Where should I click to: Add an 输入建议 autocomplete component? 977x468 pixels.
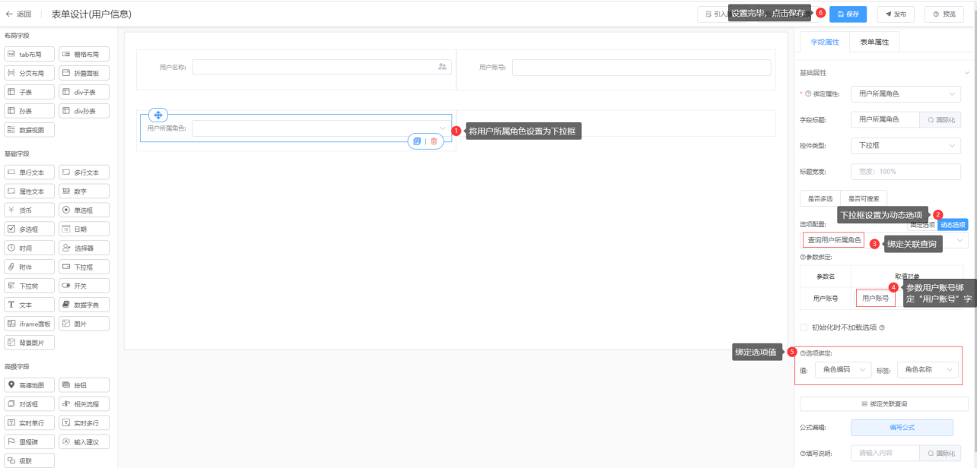tap(84, 441)
